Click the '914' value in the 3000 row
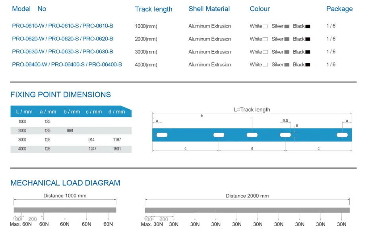The image size is (368, 237). (x=91, y=140)
